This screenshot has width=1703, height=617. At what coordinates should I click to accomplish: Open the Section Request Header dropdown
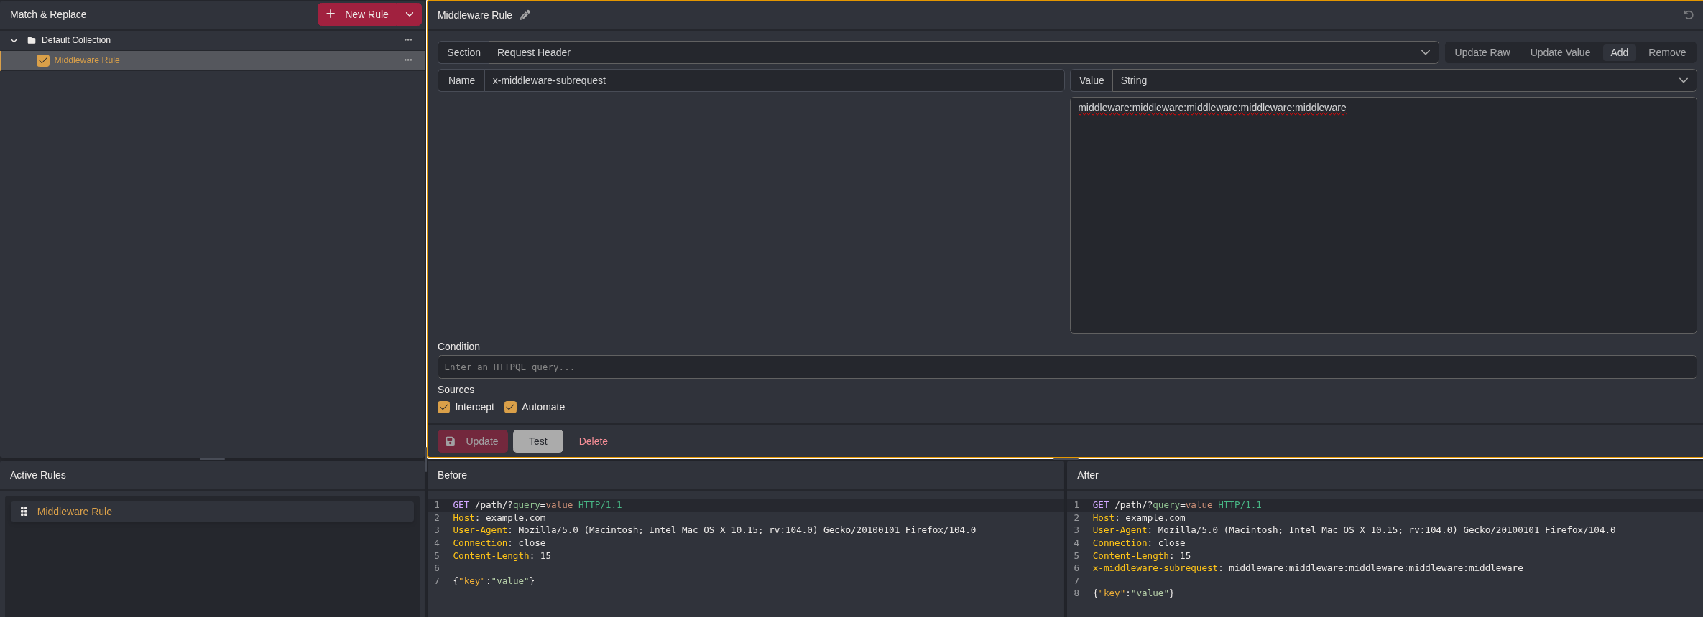point(963,52)
